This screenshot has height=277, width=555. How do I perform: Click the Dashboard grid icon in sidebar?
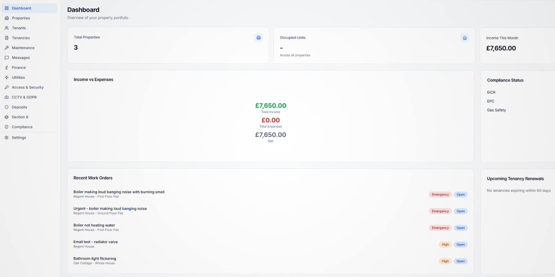pos(7,8)
